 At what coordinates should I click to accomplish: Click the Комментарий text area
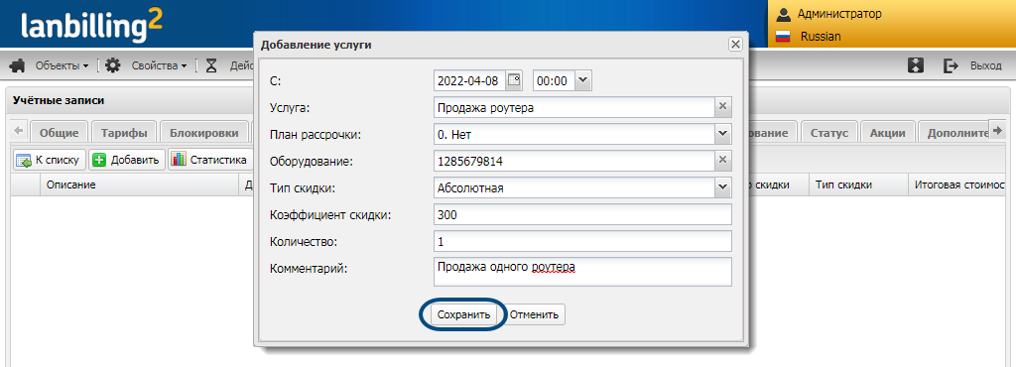tap(582, 271)
